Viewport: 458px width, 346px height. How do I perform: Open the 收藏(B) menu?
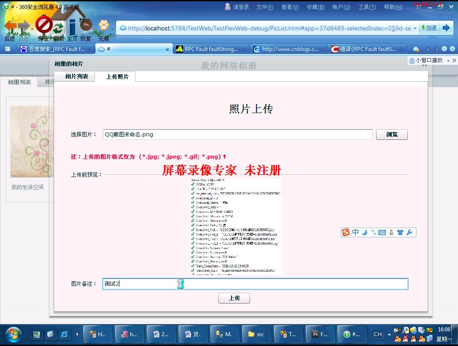pyautogui.click(x=316, y=7)
